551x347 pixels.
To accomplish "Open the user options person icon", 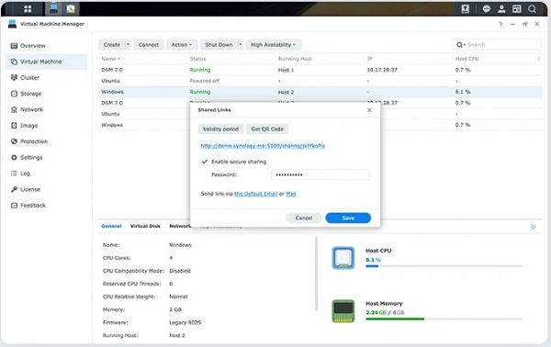I will coord(501,9).
